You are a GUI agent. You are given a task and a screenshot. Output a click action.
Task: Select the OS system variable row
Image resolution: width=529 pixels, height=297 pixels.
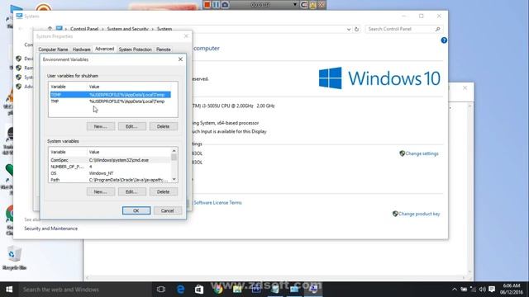point(110,173)
